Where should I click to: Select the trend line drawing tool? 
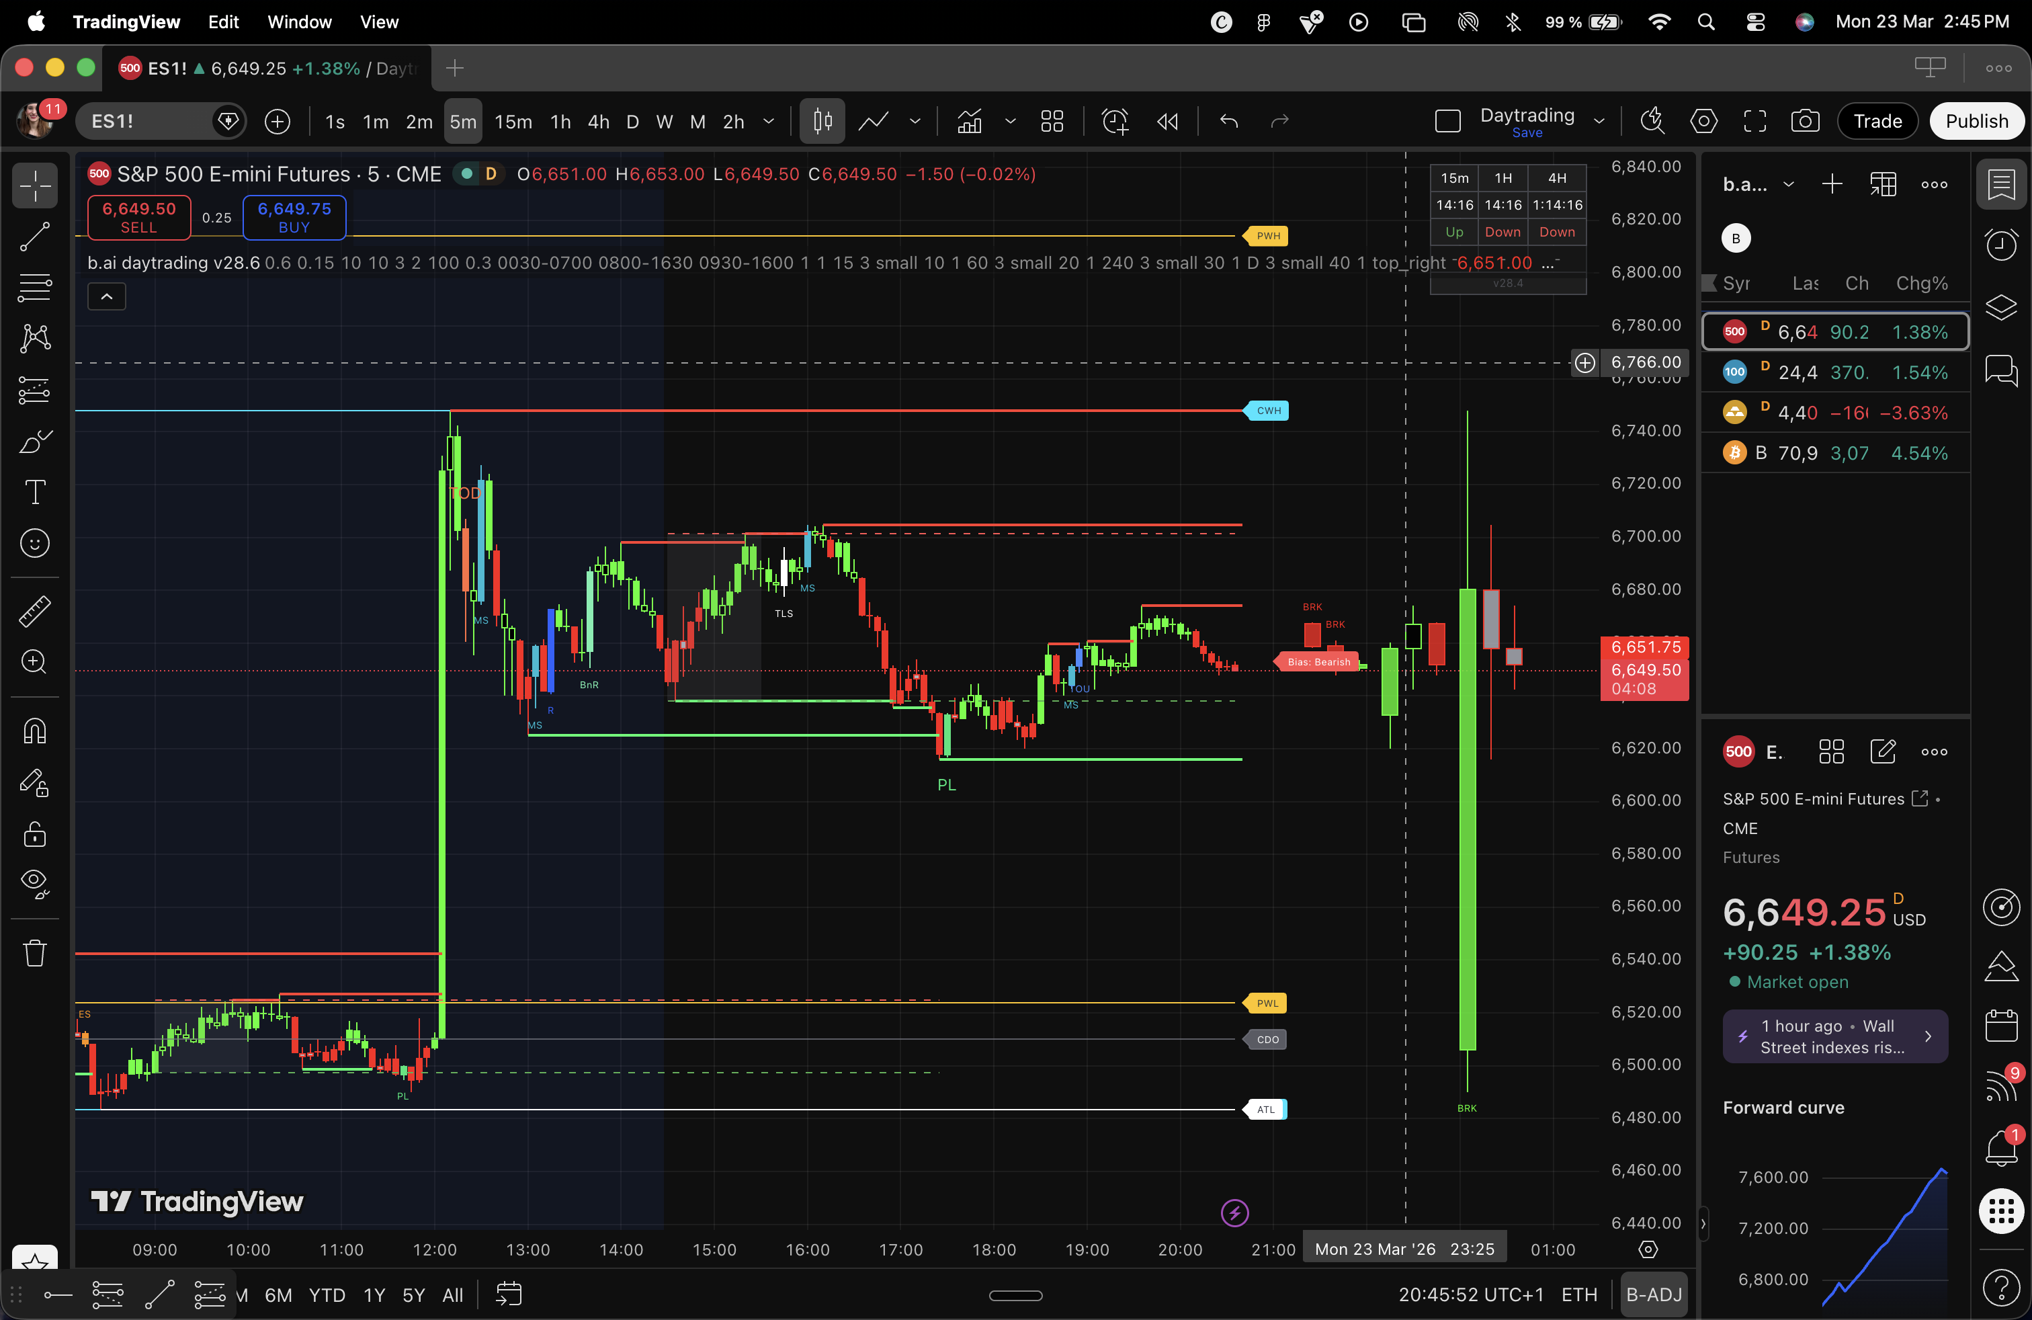point(35,237)
